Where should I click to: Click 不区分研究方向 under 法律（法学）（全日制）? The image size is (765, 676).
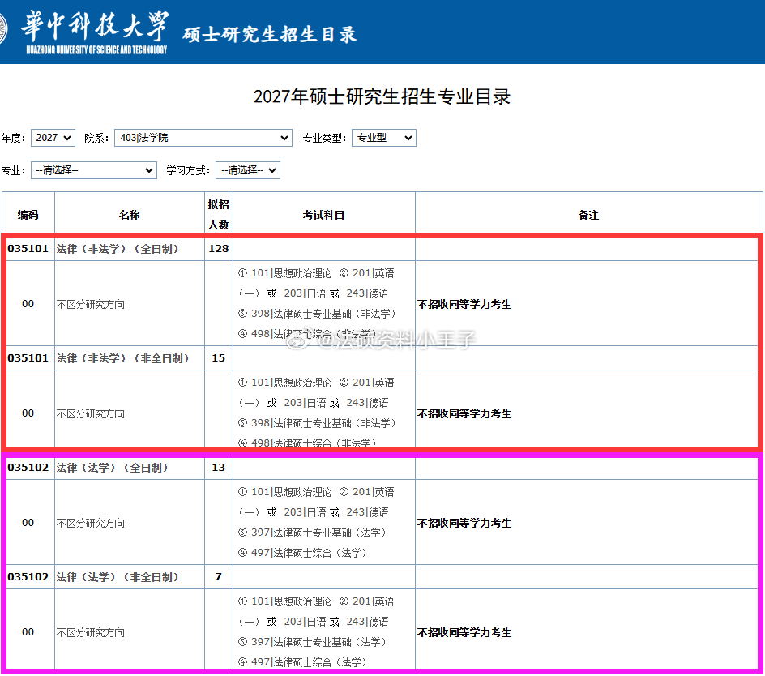coord(90,523)
